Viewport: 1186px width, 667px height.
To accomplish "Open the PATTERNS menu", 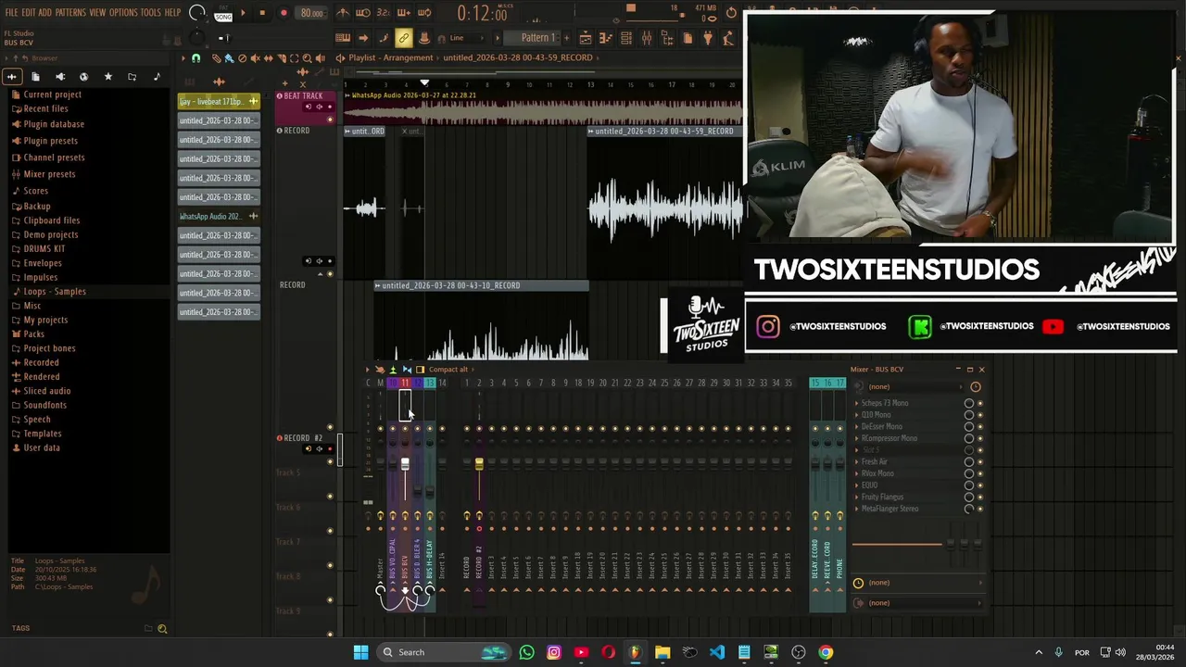I will coord(70,12).
